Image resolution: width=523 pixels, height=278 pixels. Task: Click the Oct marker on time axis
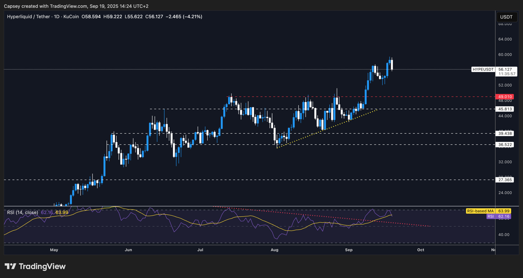pos(420,250)
